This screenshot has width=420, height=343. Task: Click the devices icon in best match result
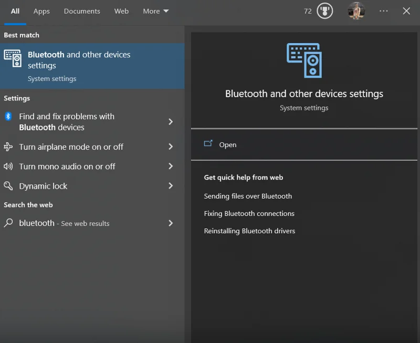(13, 58)
